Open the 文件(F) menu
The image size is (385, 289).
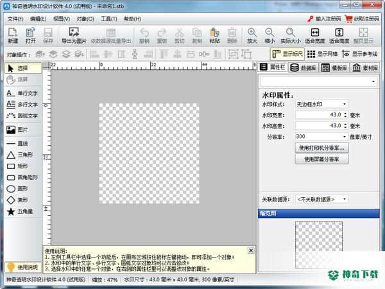[15, 19]
